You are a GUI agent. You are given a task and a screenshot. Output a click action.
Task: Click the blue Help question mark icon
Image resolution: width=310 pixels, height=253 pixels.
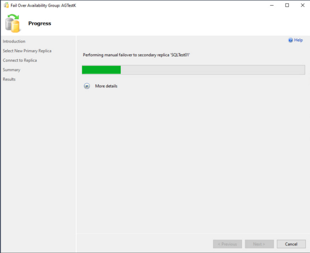click(x=290, y=40)
